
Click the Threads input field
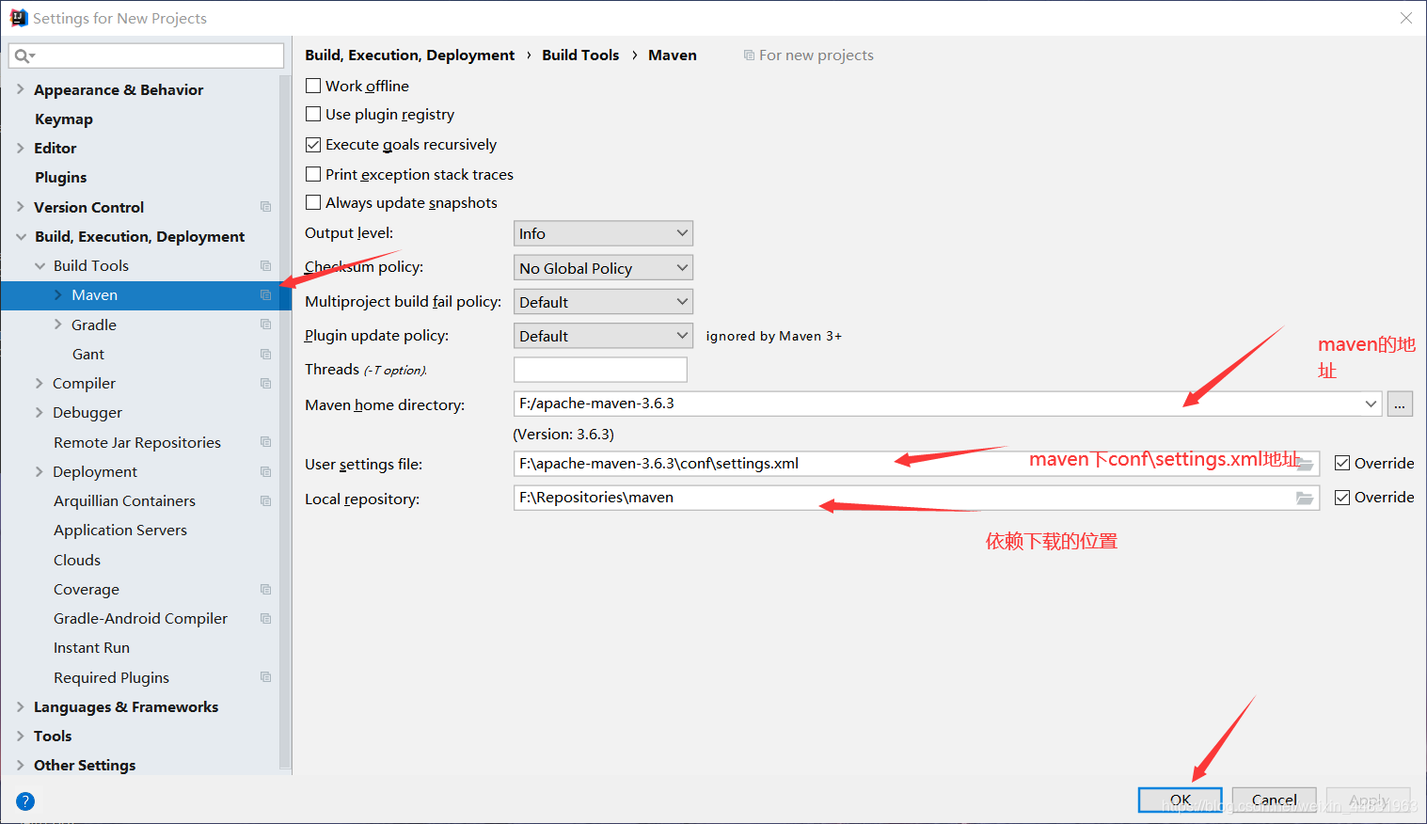600,370
